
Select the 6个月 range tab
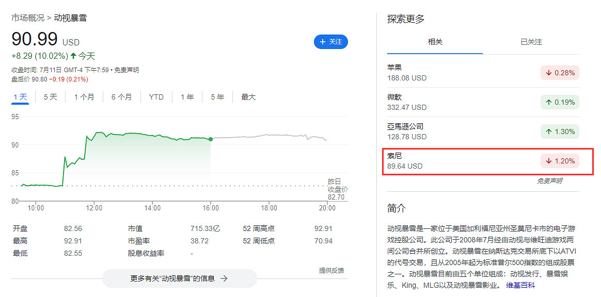pos(122,96)
